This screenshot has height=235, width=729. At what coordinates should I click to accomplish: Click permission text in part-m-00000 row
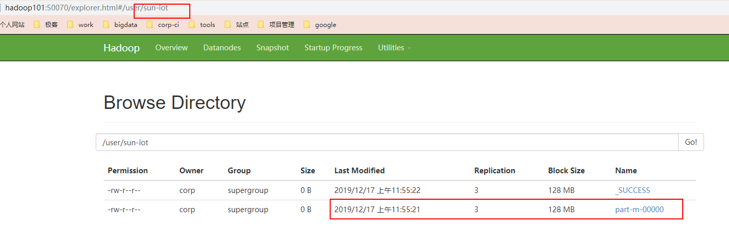124,210
